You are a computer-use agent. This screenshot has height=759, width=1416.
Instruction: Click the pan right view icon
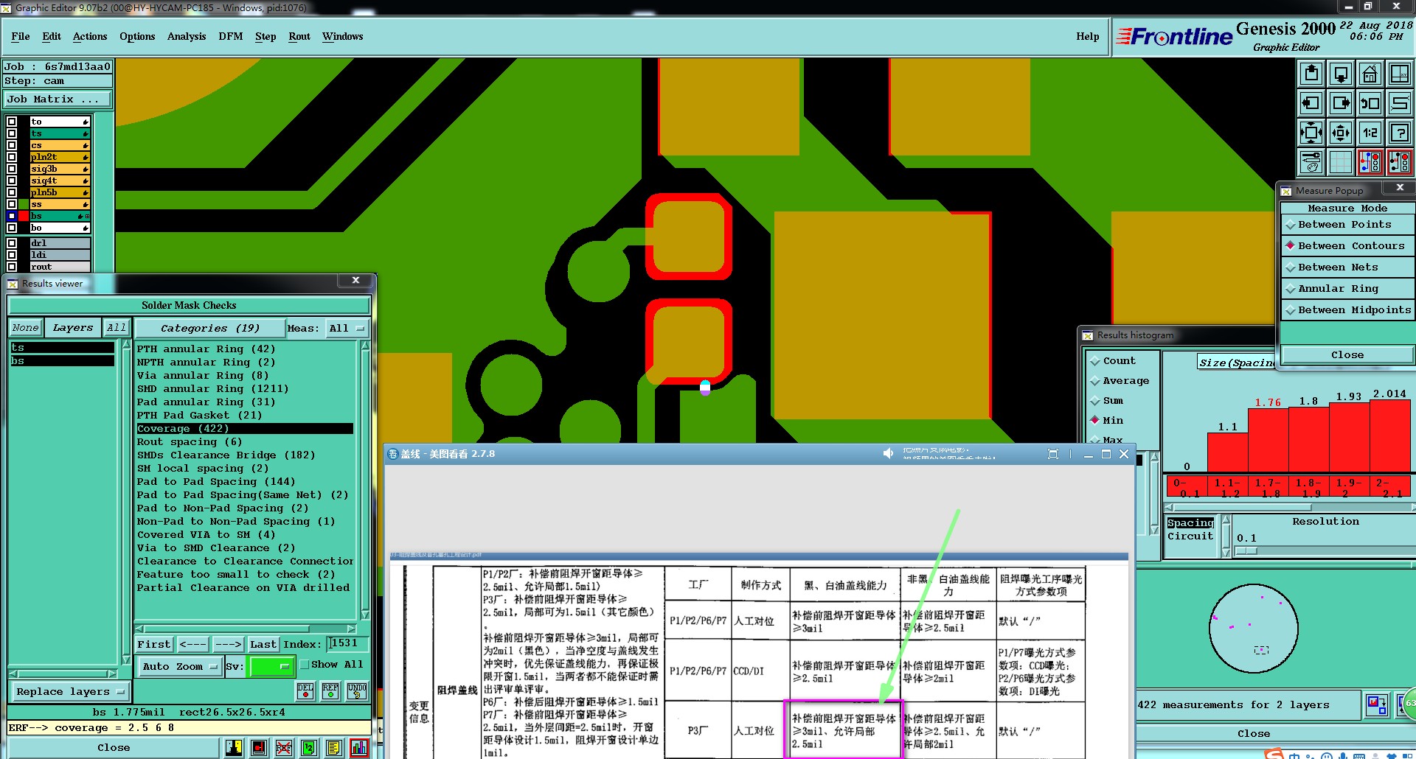[x=1341, y=103]
